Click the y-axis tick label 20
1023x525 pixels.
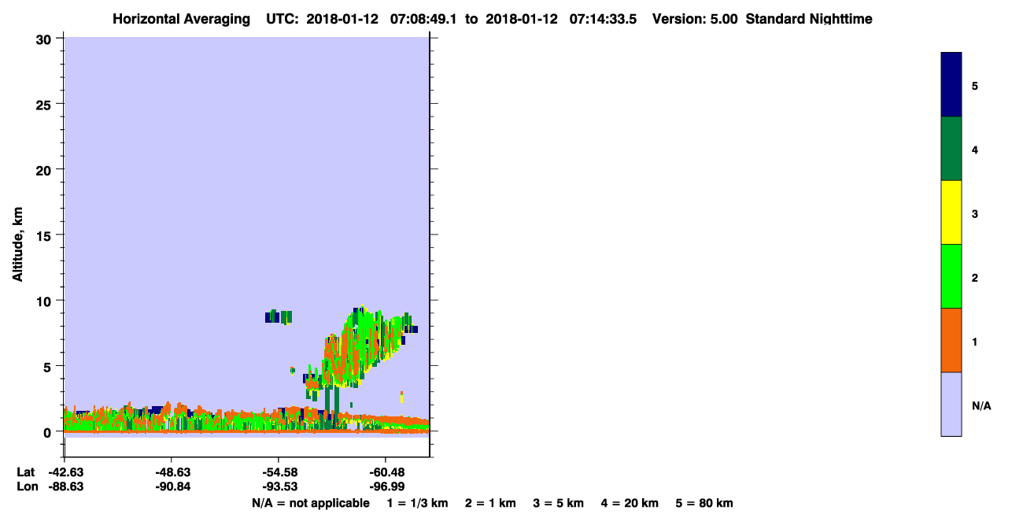[46, 169]
